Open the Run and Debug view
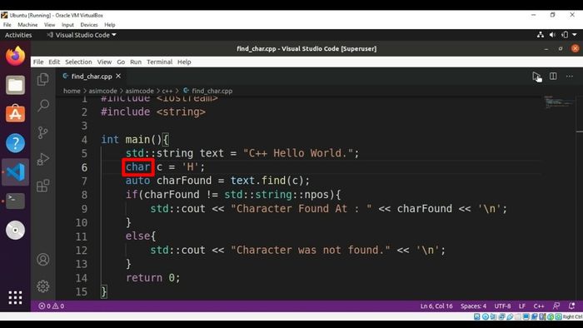 [x=43, y=159]
